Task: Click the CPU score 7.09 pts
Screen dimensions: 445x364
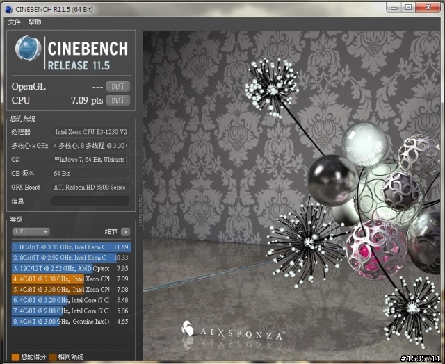Action: (87, 100)
